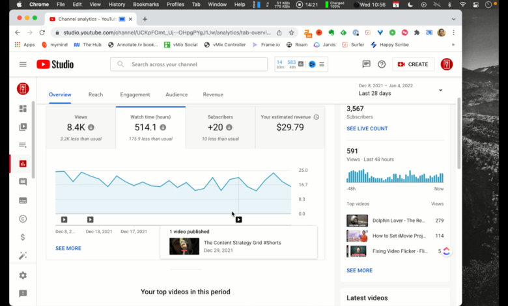Click Content Strategy Grid Shorts thumbnail

(184, 246)
